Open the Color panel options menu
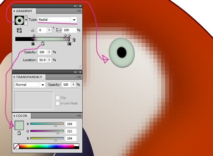This screenshot has height=156, width=213. (79, 116)
